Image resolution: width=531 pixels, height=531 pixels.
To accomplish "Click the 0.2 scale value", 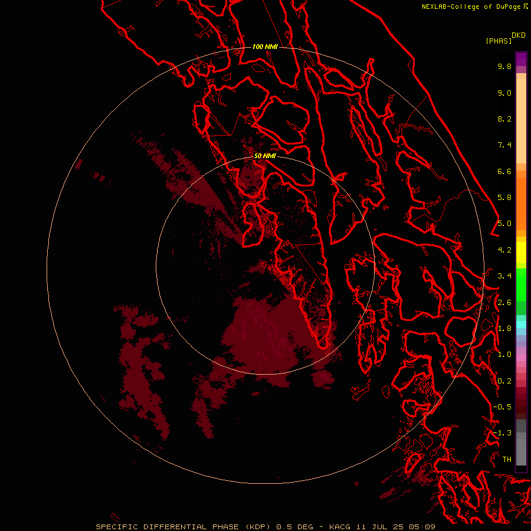I will point(504,381).
